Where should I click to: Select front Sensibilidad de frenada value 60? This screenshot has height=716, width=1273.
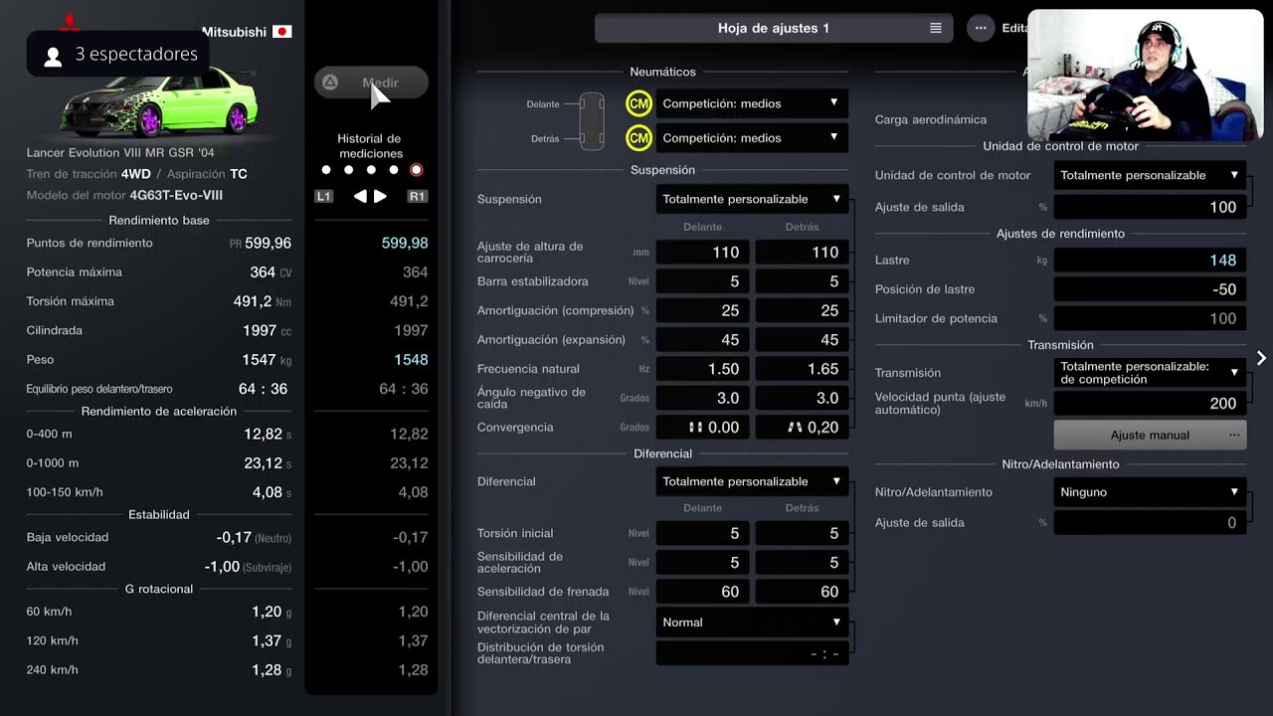pos(702,592)
